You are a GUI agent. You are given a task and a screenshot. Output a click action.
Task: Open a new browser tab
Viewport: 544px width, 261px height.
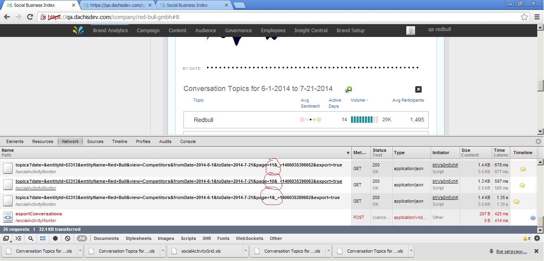pos(239,5)
